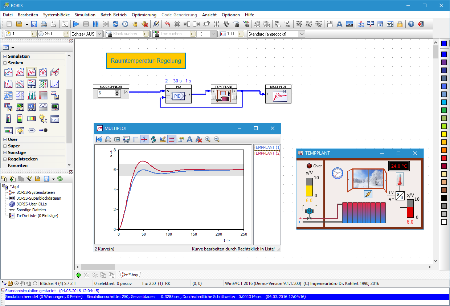Screen dimensions: 450x306
Task: Click the camera icon in MULTIPLOT toolbar
Action: [117, 139]
